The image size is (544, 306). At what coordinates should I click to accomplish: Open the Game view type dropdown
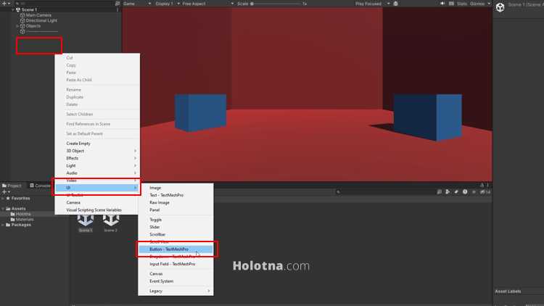tap(136, 4)
